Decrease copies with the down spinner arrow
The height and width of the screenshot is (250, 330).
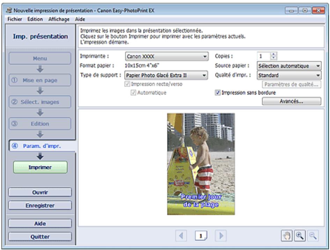point(273,58)
